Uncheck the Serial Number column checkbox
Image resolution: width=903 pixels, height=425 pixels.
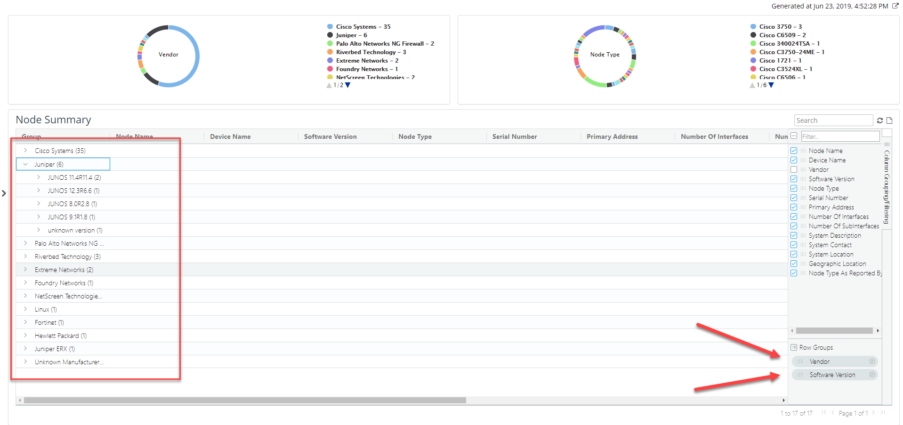coord(794,198)
